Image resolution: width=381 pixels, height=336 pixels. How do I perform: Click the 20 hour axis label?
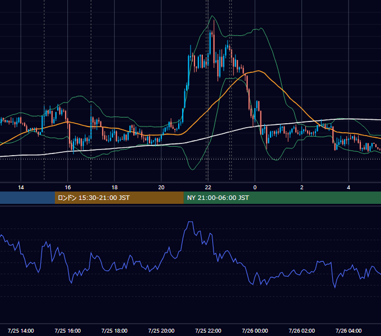point(161,188)
